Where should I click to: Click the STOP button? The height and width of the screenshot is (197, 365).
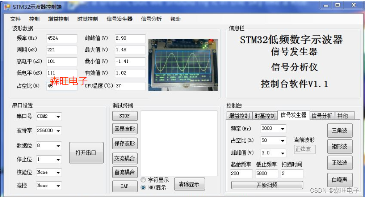click(x=125, y=116)
